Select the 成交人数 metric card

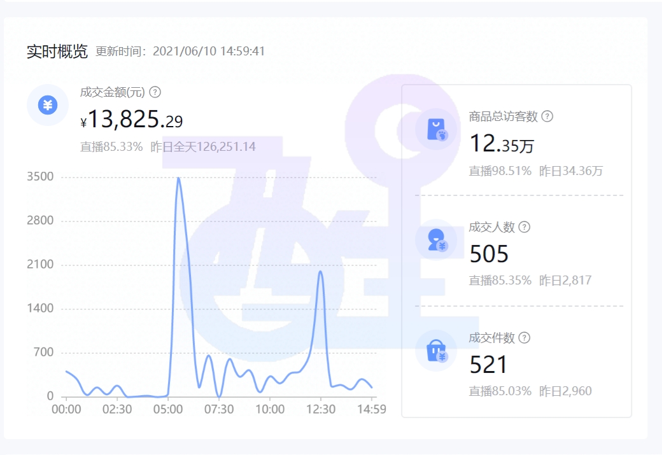(522, 253)
